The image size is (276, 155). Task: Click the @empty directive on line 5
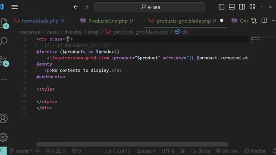click(44, 64)
